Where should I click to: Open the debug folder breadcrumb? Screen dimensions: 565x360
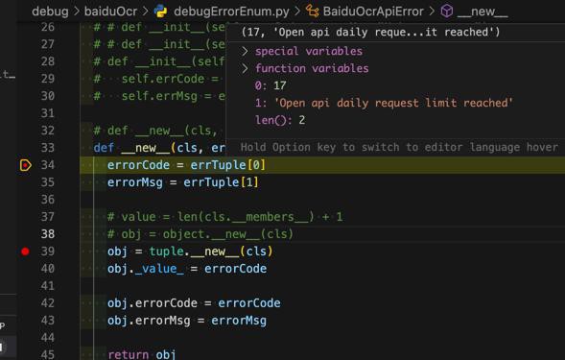click(50, 12)
